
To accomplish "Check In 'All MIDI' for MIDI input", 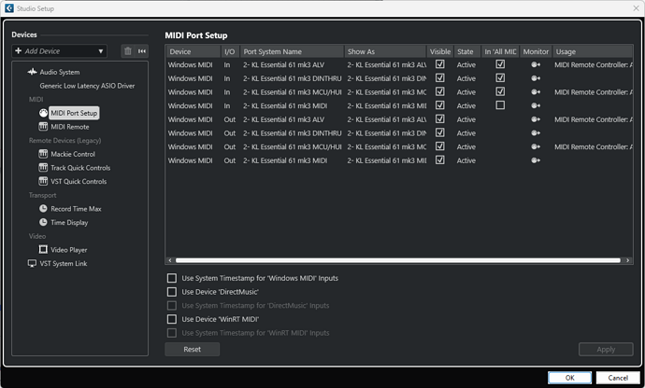I will 500,105.
